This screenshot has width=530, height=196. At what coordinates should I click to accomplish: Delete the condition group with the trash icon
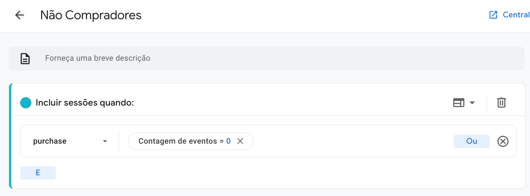501,102
